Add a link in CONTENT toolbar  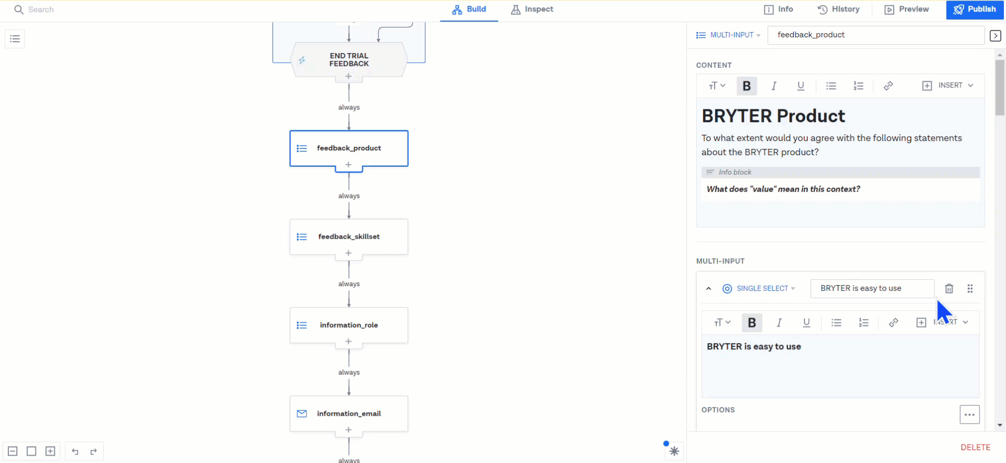[x=889, y=86]
